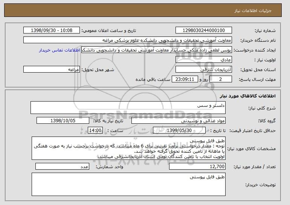Screen dimensions: 290x205
Task: Select the نام دستگاه خریدار field
Action: pos(128,40)
